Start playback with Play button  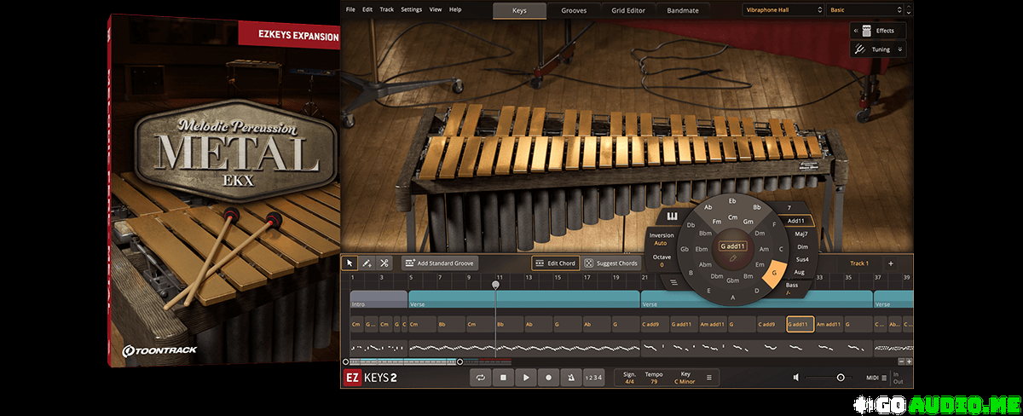click(526, 377)
